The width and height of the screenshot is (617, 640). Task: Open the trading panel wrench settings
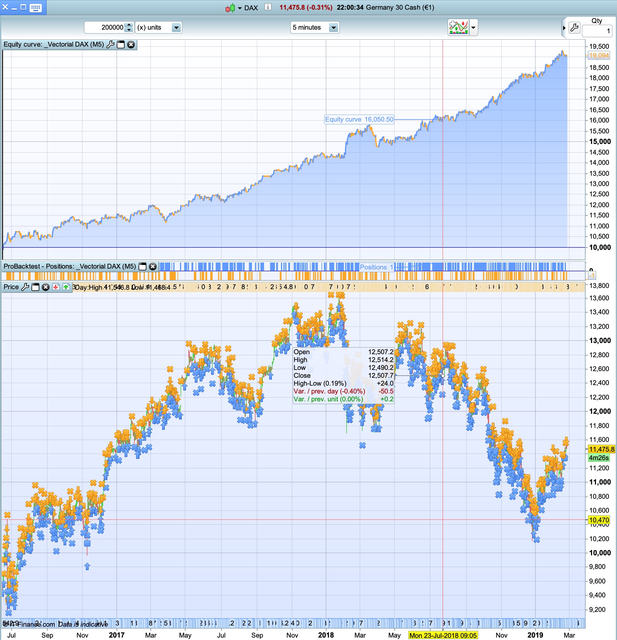click(x=574, y=28)
